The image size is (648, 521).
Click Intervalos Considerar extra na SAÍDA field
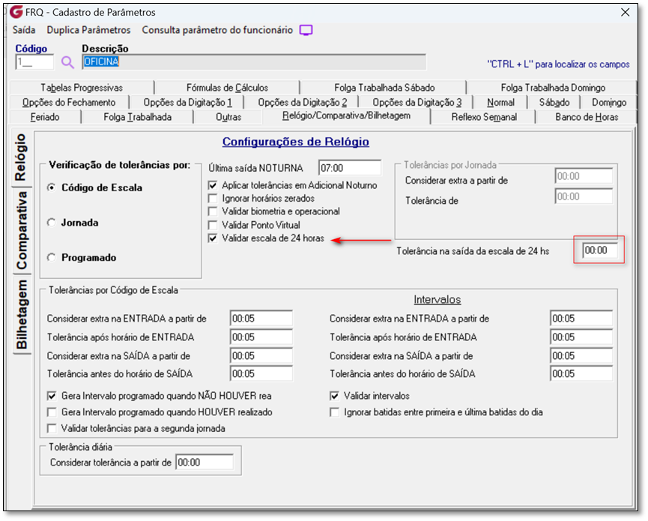[x=581, y=355]
